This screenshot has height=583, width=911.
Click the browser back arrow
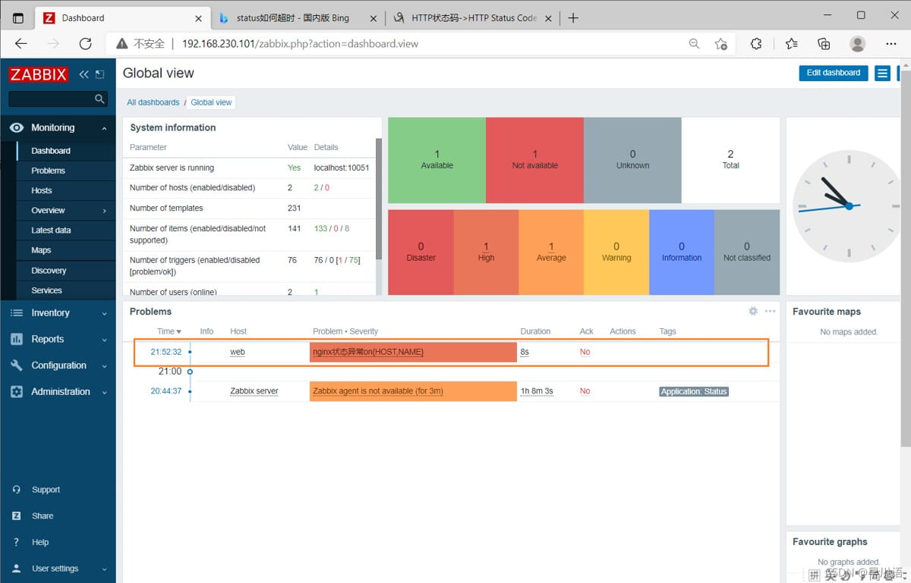[x=21, y=44]
